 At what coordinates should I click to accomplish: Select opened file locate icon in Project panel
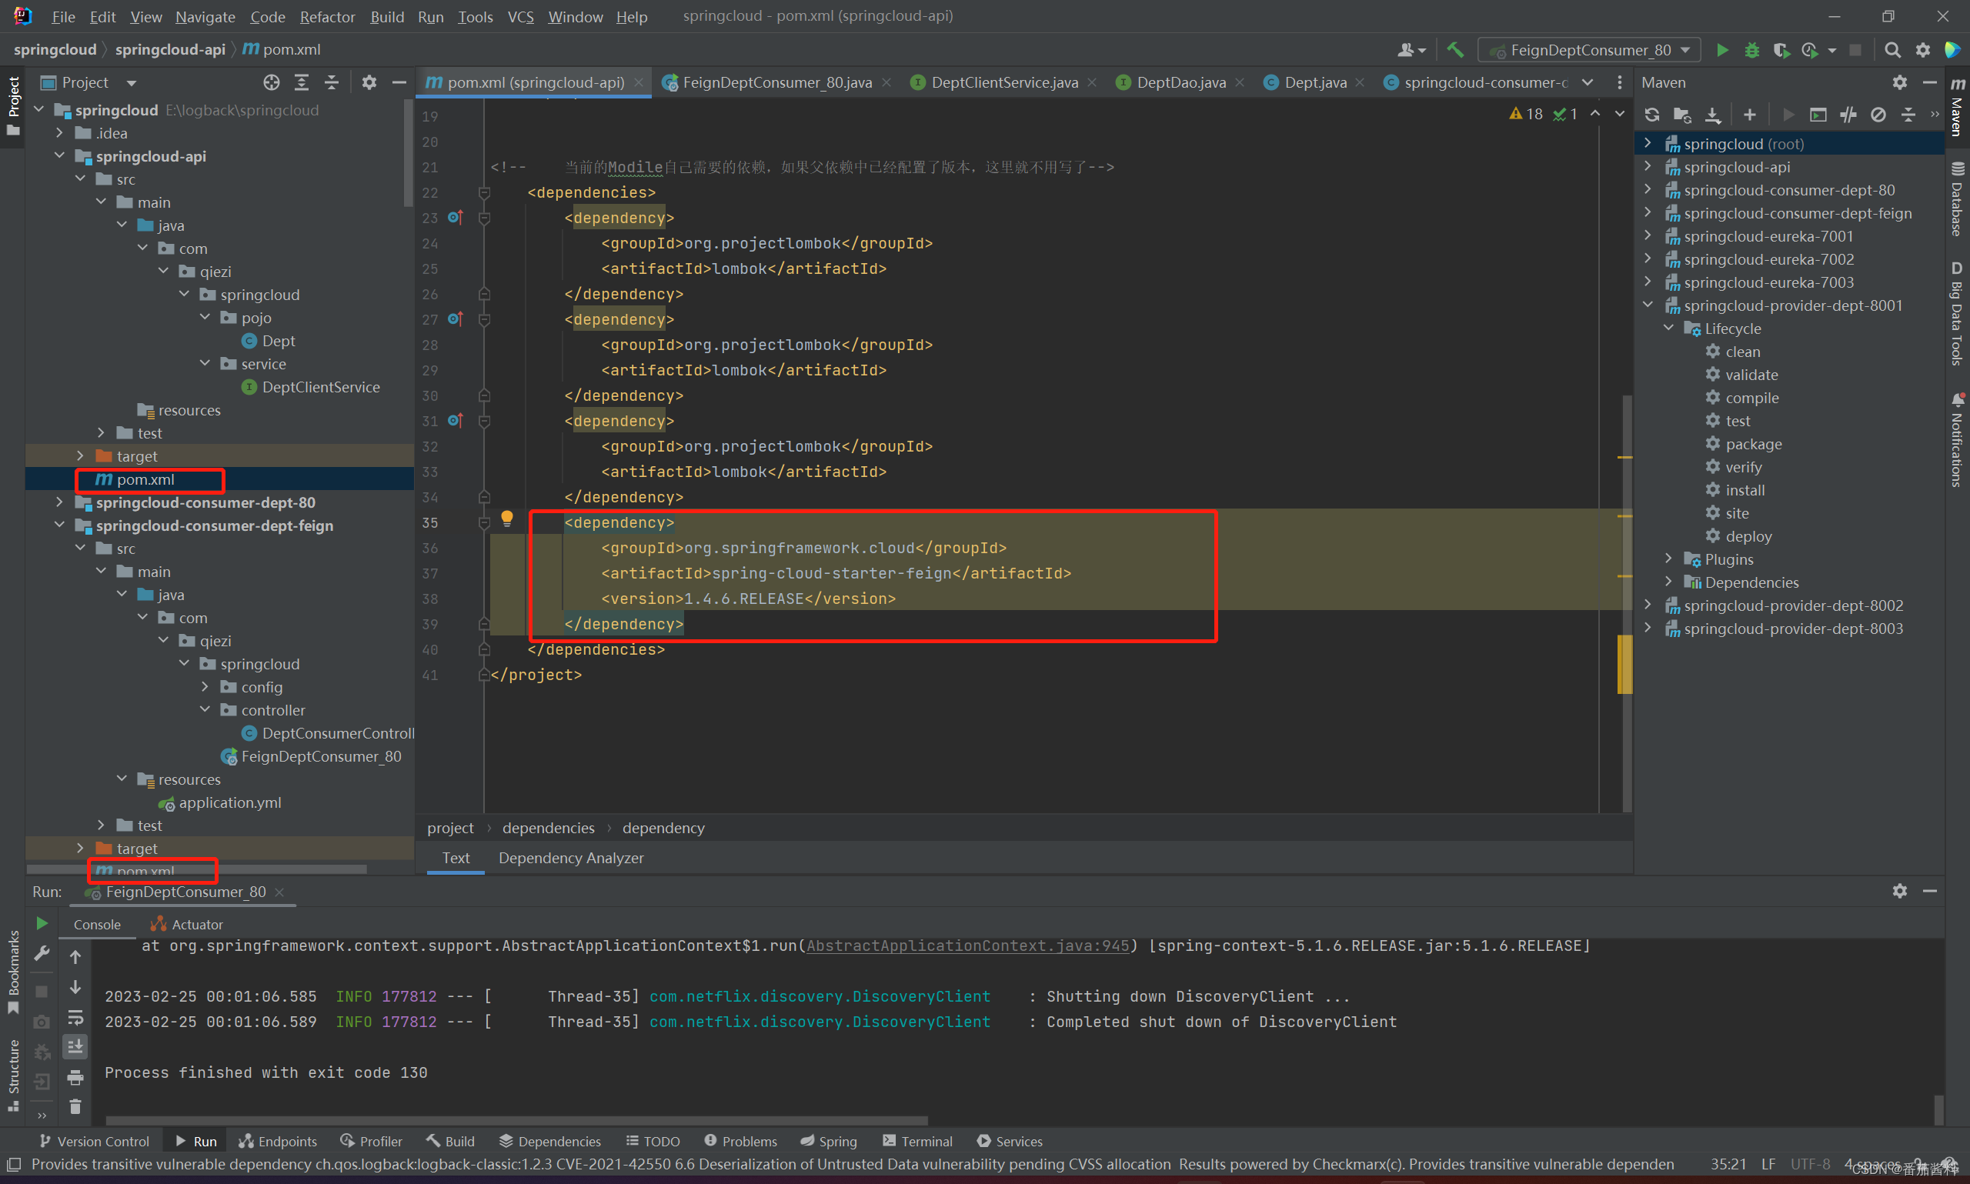(x=272, y=82)
